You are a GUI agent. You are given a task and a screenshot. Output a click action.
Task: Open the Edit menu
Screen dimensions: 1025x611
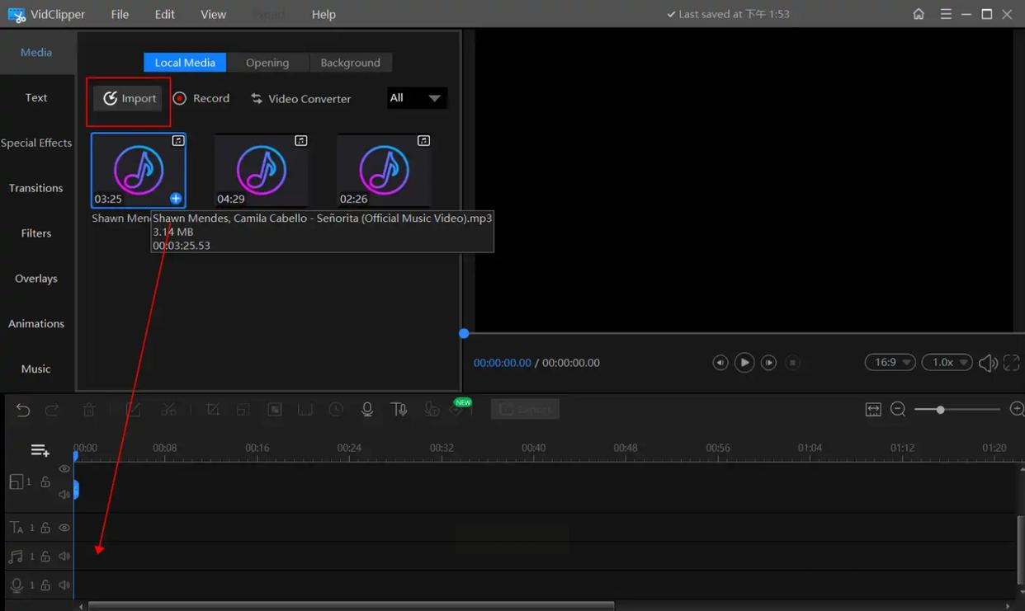(x=164, y=14)
